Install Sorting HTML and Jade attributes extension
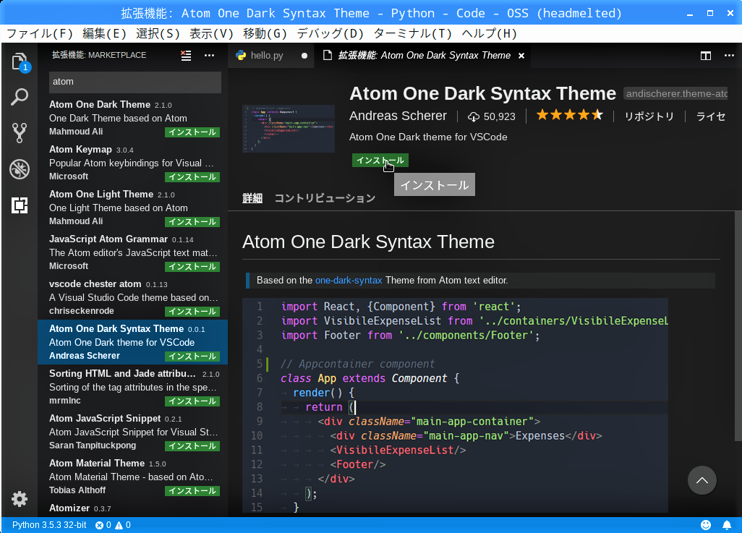 tap(192, 401)
